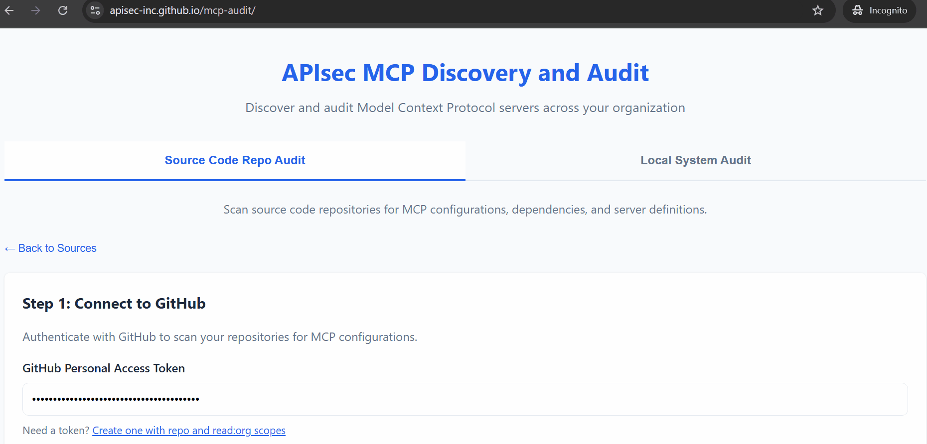Click the 'Need a token?' text
This screenshot has width=927, height=444.
[56, 431]
